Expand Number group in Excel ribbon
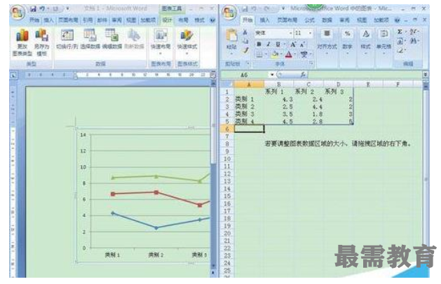This screenshot has width=441, height=284. (347, 42)
